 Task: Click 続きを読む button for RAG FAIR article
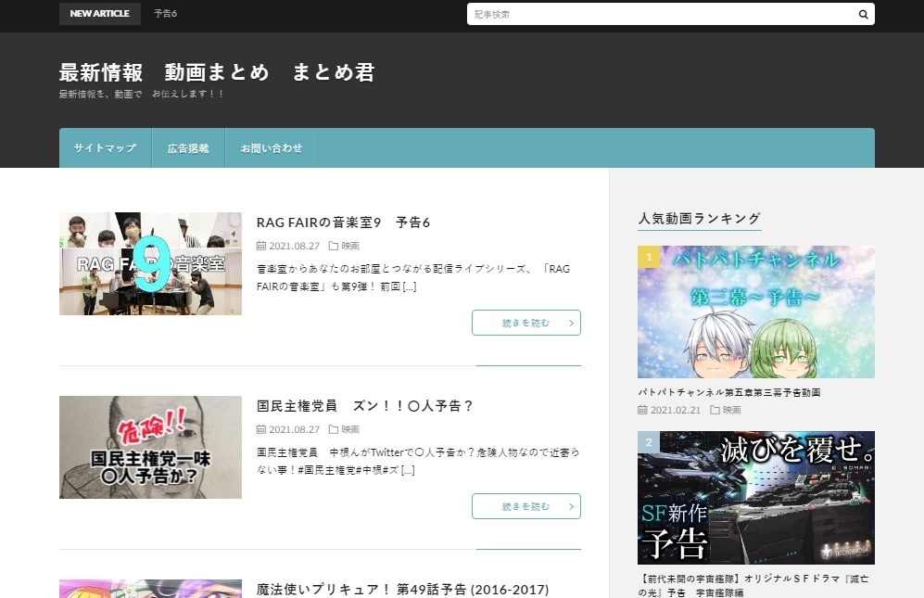[x=526, y=323]
